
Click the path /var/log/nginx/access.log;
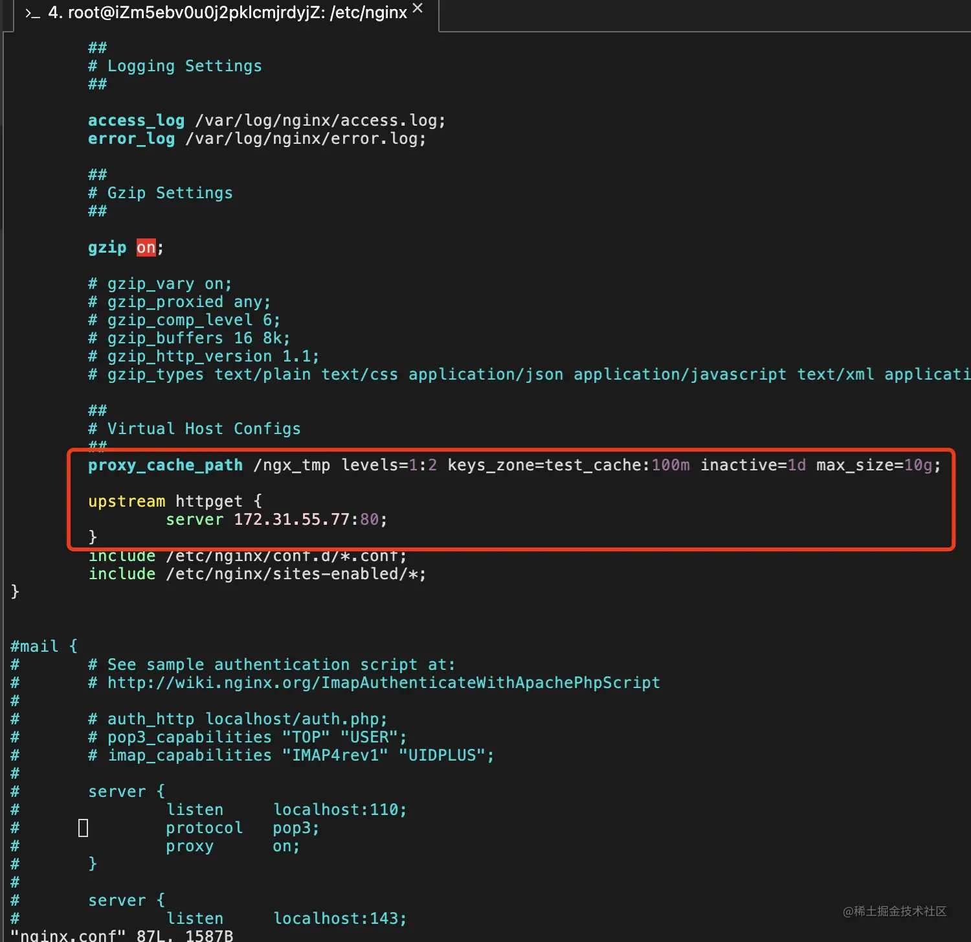coord(320,121)
